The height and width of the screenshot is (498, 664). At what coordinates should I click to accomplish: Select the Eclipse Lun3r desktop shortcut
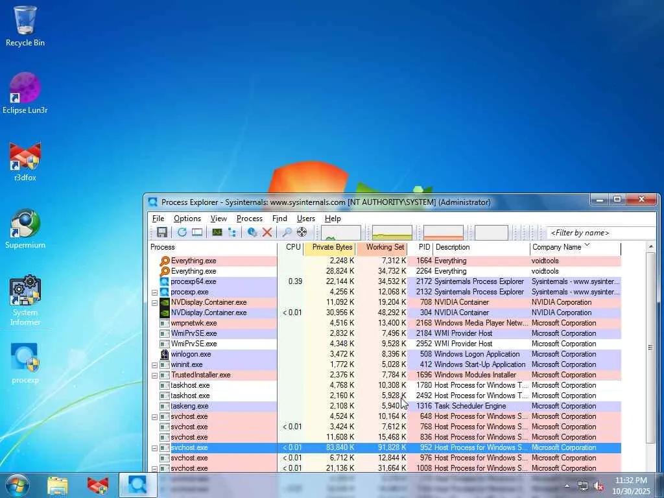pyautogui.click(x=25, y=93)
